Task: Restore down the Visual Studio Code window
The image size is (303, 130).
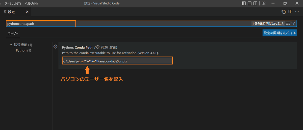Action: (x=285, y=3)
